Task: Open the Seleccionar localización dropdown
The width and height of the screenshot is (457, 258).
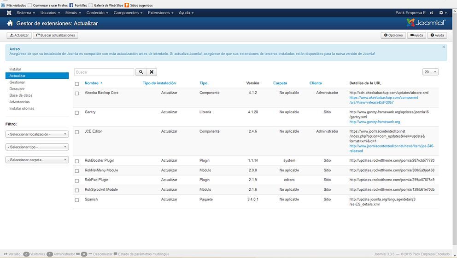Action: 37,134
